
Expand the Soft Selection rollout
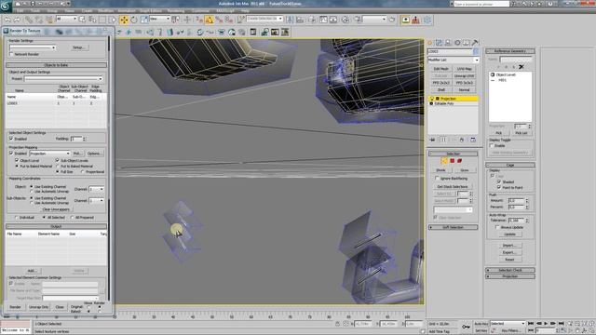click(x=454, y=227)
